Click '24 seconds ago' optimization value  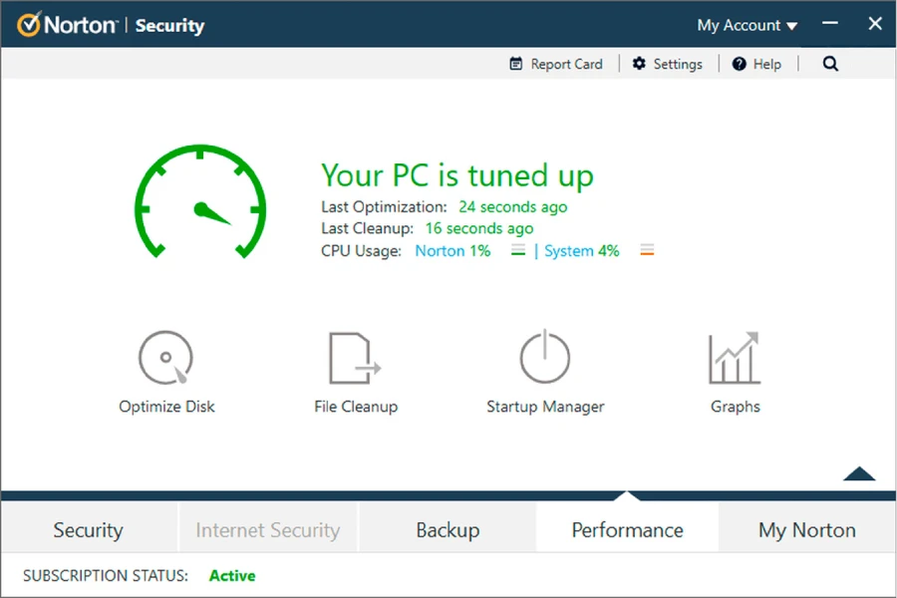click(513, 206)
